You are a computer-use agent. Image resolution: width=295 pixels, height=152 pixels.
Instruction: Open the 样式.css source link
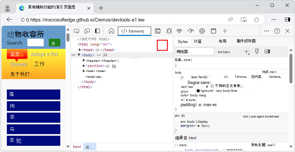pyautogui.click(x=269, y=72)
